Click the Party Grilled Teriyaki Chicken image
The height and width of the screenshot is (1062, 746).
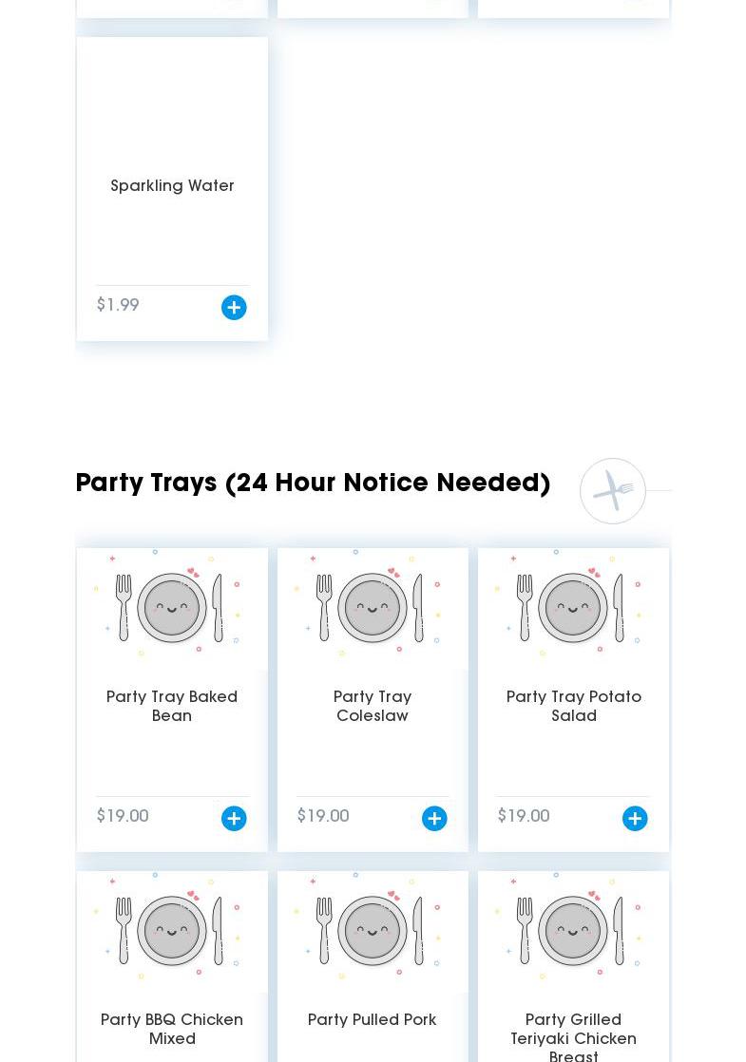pos(574,928)
